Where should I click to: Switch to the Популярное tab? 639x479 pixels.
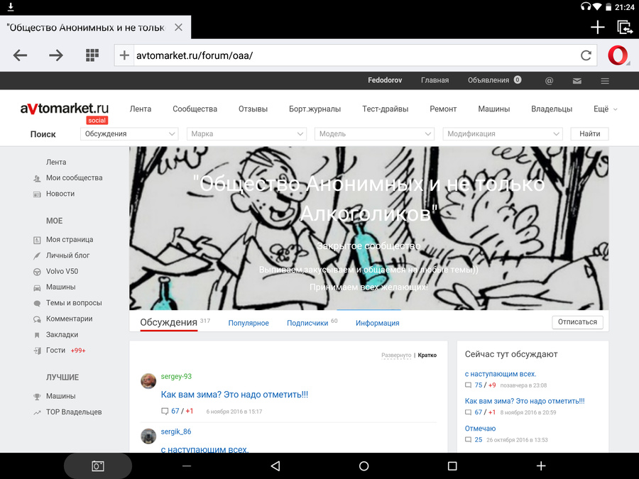click(x=248, y=323)
